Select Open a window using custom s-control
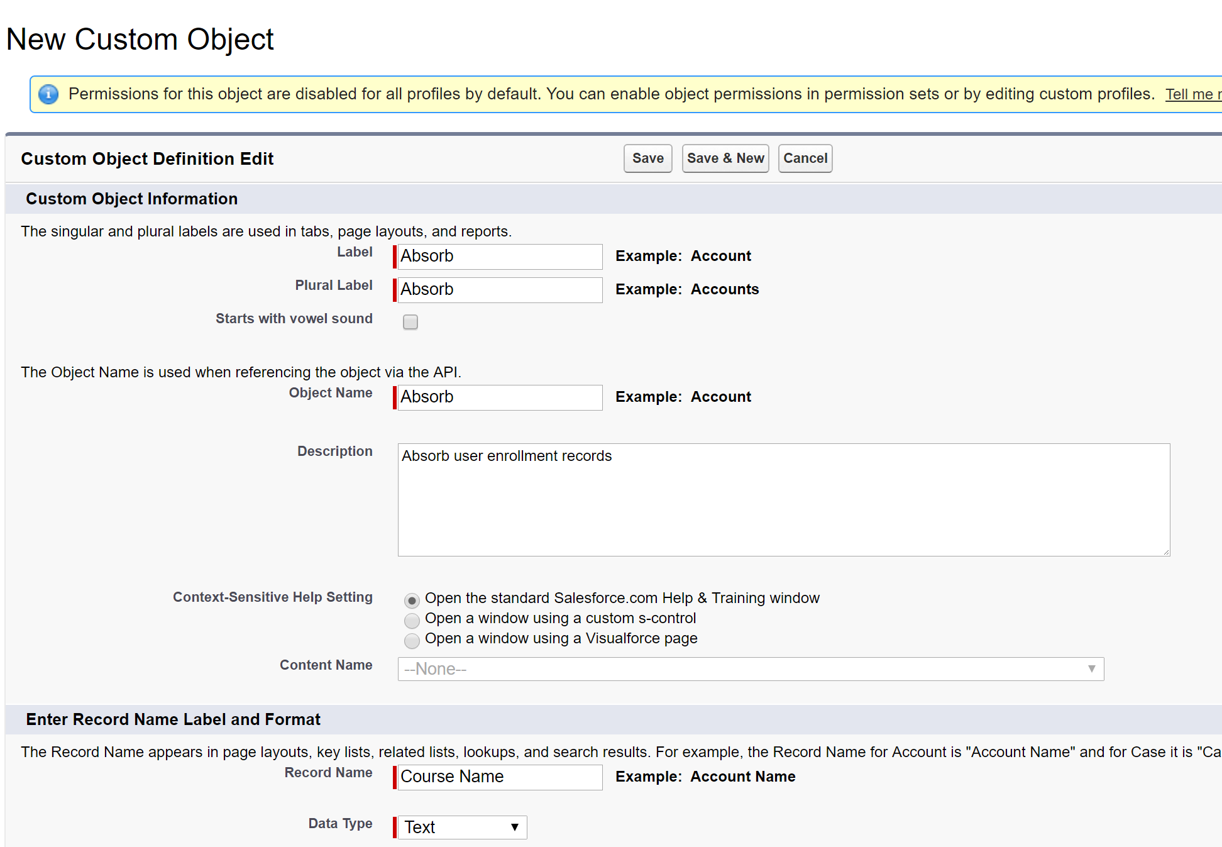1222x847 pixels. click(x=412, y=621)
